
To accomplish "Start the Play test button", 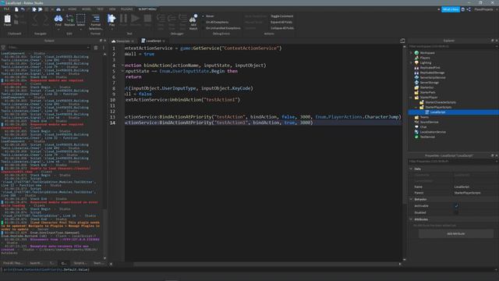I will pos(111,20).
